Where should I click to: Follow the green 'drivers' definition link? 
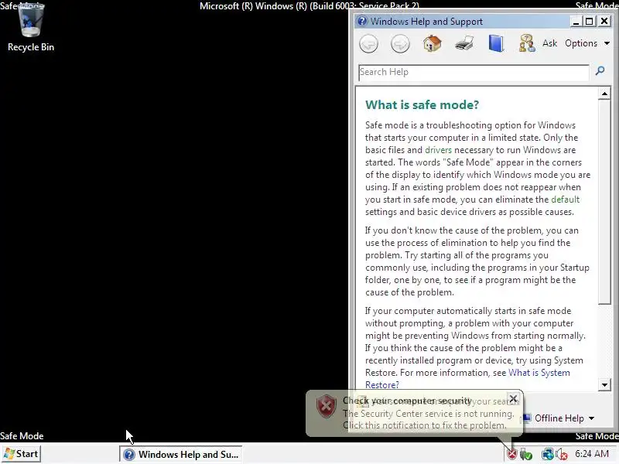[x=438, y=150]
